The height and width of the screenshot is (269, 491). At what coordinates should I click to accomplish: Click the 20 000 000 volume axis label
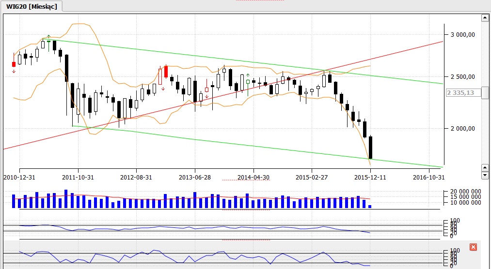[465, 192]
